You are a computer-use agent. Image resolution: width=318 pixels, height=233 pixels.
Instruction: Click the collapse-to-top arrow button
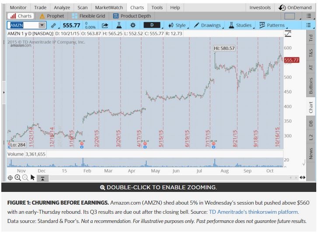click(x=42, y=178)
